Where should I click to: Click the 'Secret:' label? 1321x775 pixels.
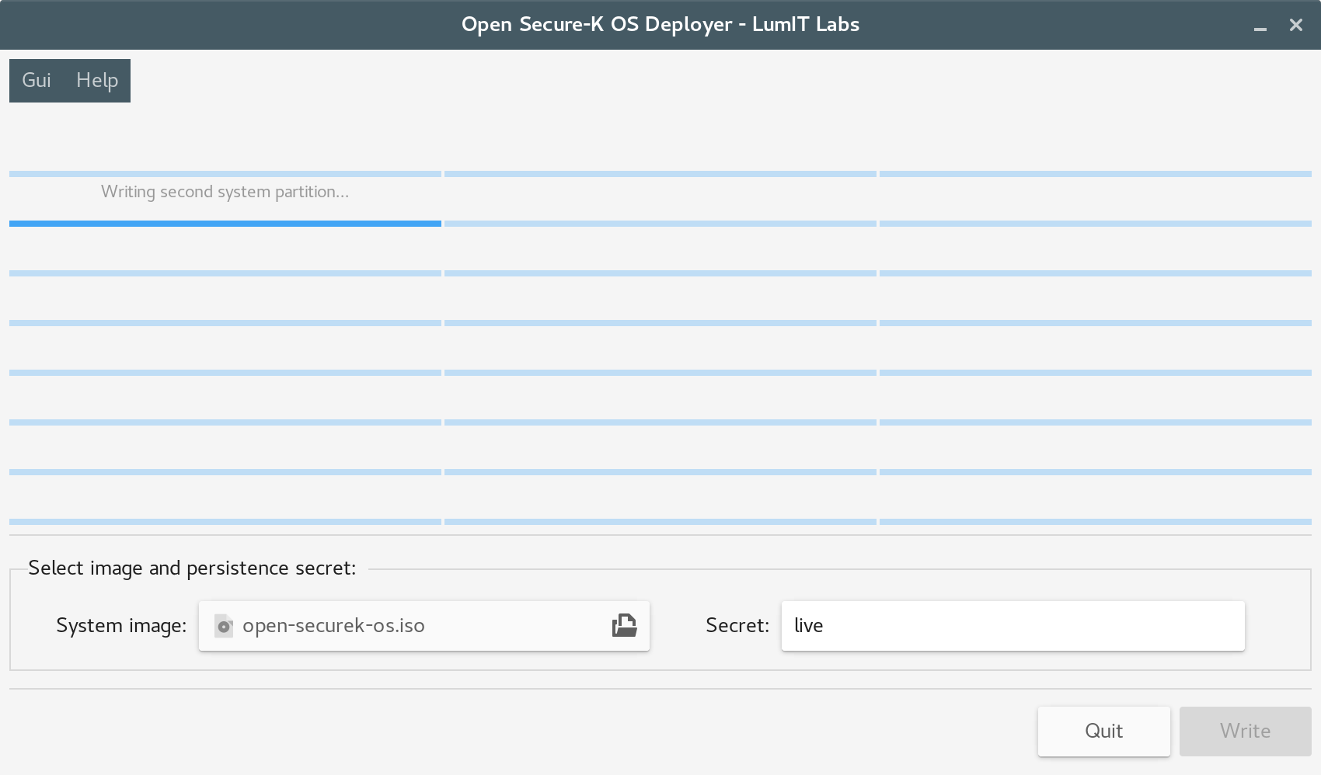(x=737, y=626)
